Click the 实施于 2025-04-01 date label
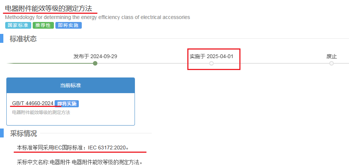The width and height of the screenshot is (349, 168). pos(211,56)
